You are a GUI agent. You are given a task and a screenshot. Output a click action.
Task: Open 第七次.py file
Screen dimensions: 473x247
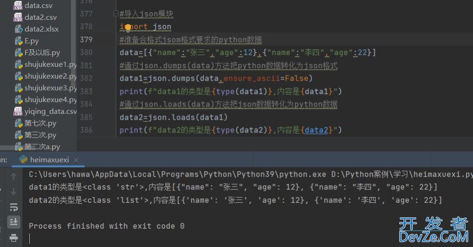pos(40,123)
